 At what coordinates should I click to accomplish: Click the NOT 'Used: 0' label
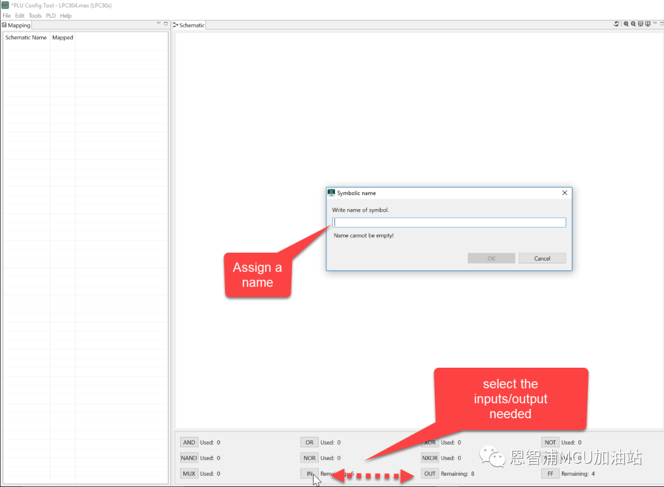(x=571, y=442)
